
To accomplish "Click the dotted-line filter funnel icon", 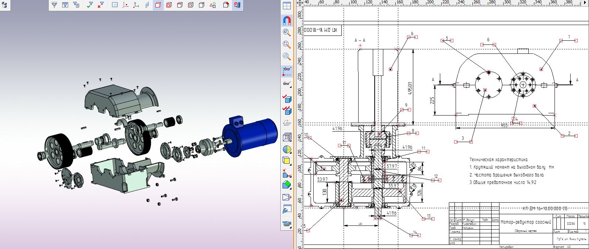I will click(54, 5).
